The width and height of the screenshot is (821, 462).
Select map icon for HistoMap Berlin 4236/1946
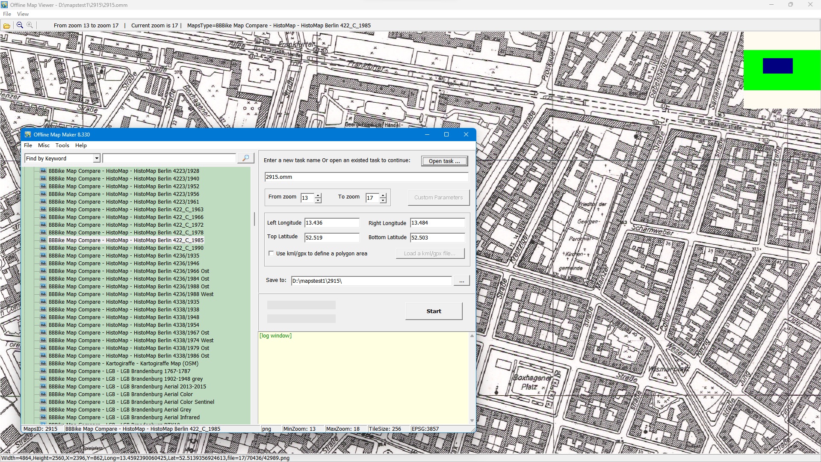point(43,263)
